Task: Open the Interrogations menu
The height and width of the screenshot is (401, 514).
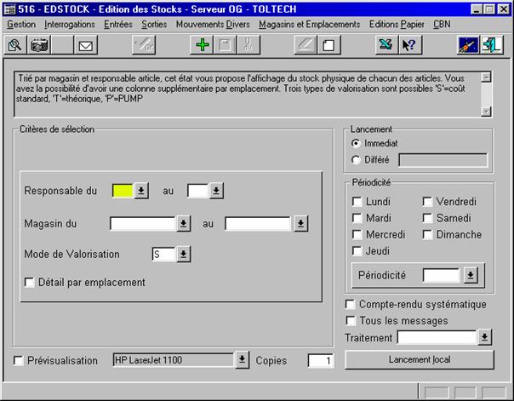Action: click(69, 25)
